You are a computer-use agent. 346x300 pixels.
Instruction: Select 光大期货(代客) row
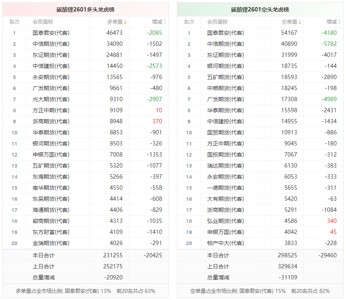[x=86, y=99]
